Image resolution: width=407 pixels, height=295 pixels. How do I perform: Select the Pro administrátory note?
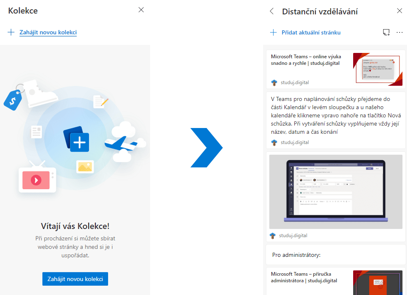coord(296,255)
